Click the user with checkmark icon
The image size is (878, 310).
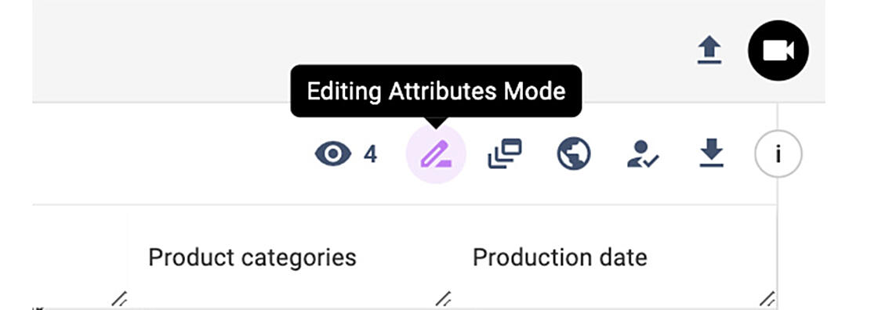(x=642, y=154)
